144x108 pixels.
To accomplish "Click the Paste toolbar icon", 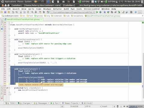I will pos(28,12).
